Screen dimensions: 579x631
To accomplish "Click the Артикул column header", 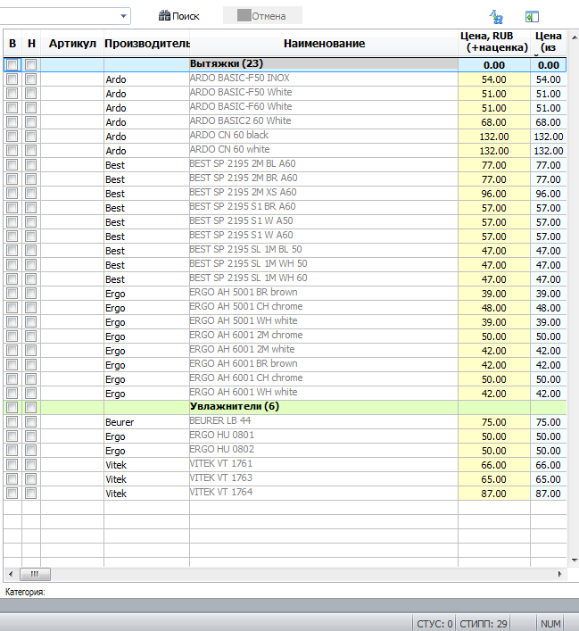I will (72, 44).
